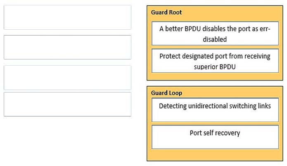The height and width of the screenshot is (166, 287).
Task: Click the second empty answer box
Action: click(x=67, y=47)
